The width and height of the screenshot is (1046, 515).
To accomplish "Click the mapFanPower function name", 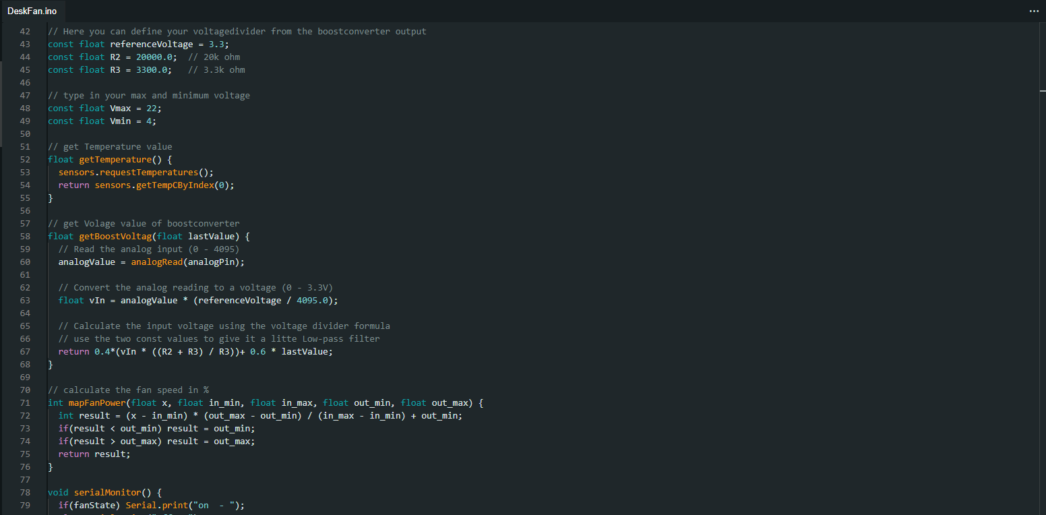I will click(97, 402).
